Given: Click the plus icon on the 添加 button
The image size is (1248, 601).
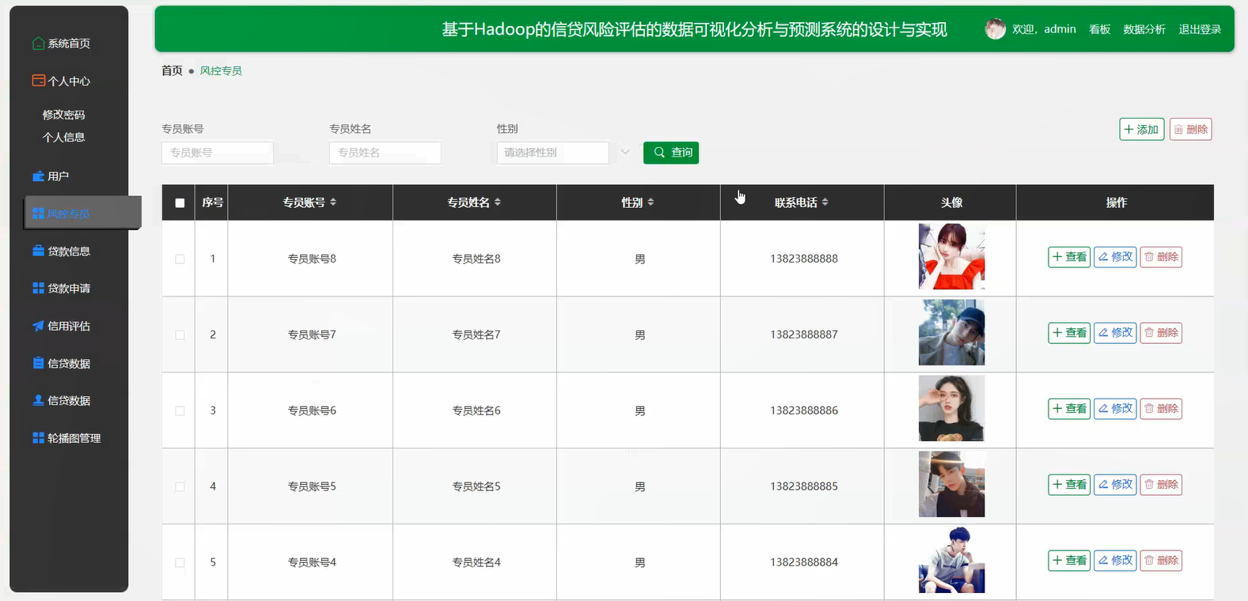Looking at the screenshot, I should point(1129,129).
